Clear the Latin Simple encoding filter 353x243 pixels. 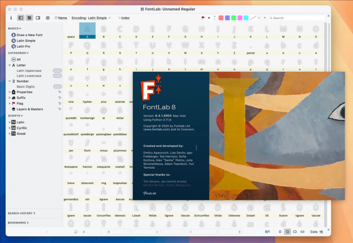point(109,18)
